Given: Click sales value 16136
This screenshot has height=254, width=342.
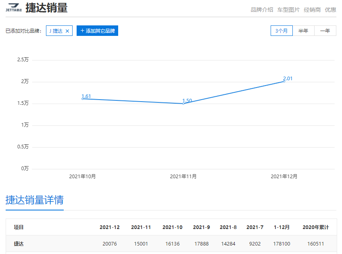Looking at the screenshot, I should [x=172, y=244].
